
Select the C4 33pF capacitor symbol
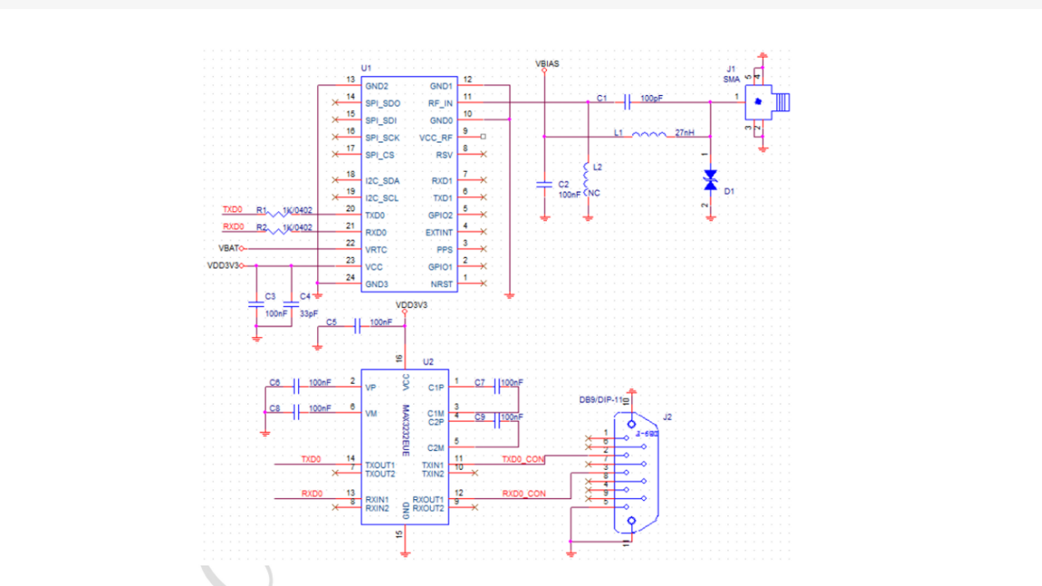pyautogui.click(x=291, y=303)
